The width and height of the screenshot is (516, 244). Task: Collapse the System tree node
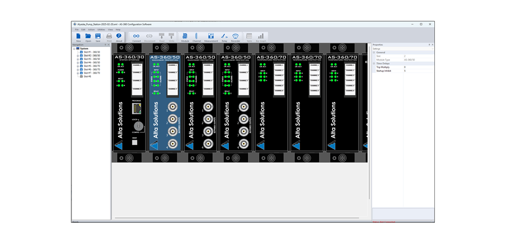pyautogui.click(x=74, y=49)
